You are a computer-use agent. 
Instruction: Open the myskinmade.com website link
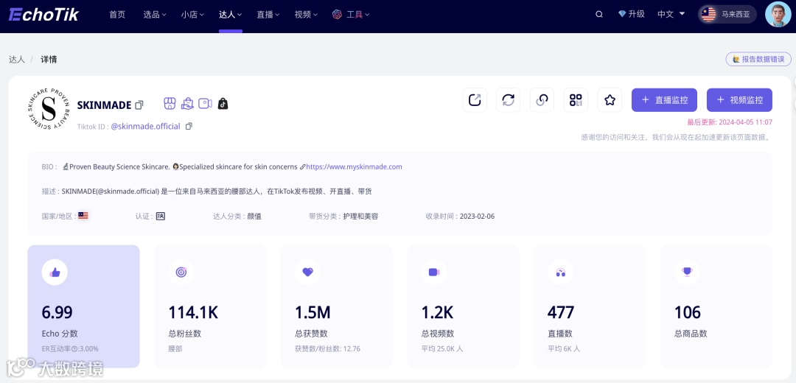354,166
